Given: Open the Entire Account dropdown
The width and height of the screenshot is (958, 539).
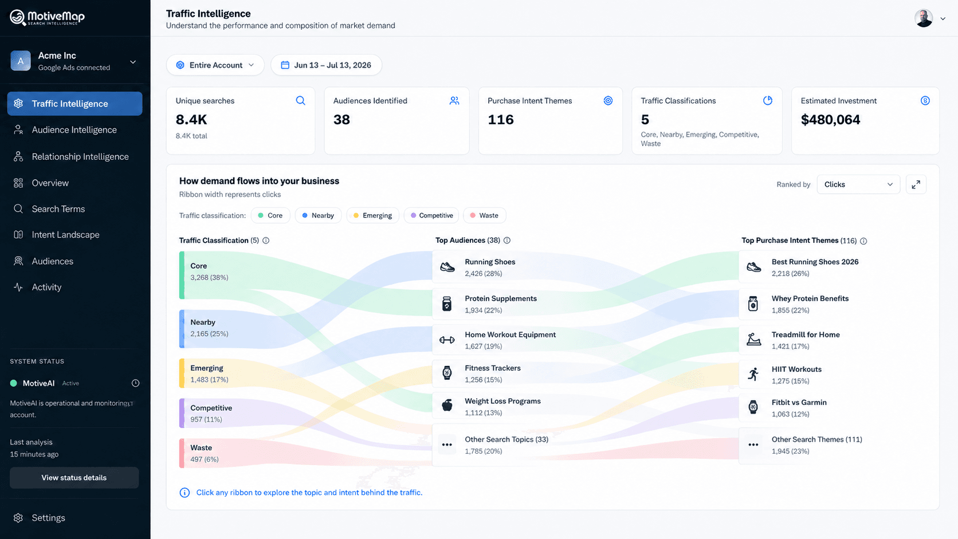Looking at the screenshot, I should pos(215,65).
